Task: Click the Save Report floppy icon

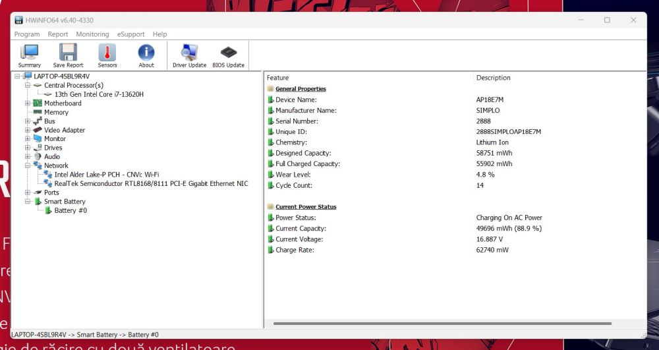Action: click(x=68, y=55)
